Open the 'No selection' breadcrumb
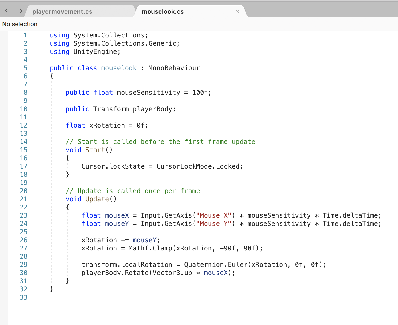The height and width of the screenshot is (325, 398). (20, 24)
